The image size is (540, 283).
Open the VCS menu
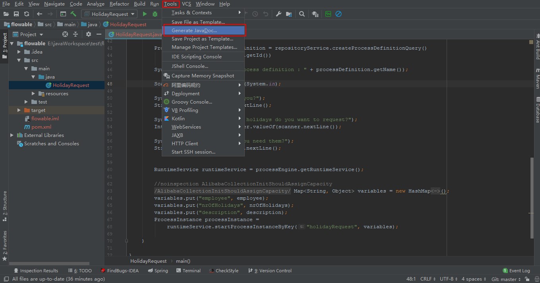tap(186, 4)
